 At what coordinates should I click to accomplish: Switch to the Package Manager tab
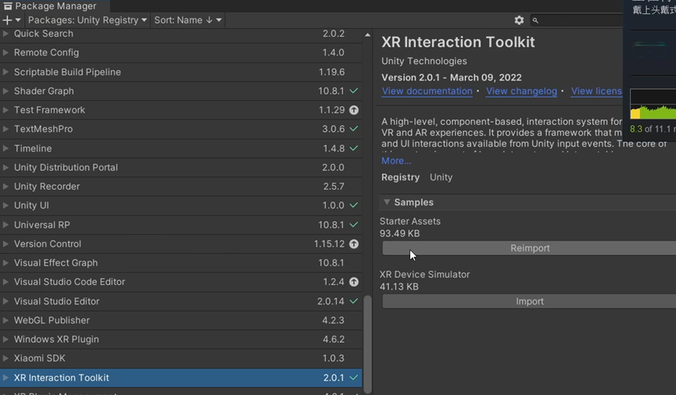(55, 6)
